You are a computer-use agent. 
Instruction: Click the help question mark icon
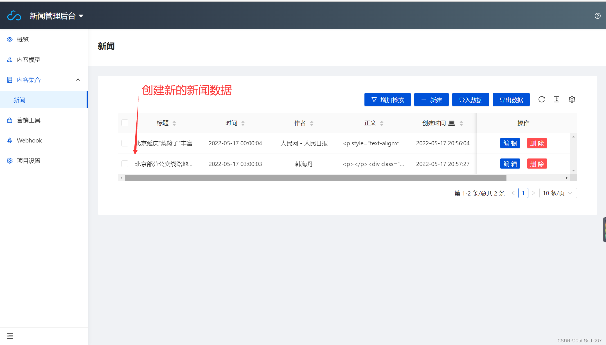click(598, 16)
